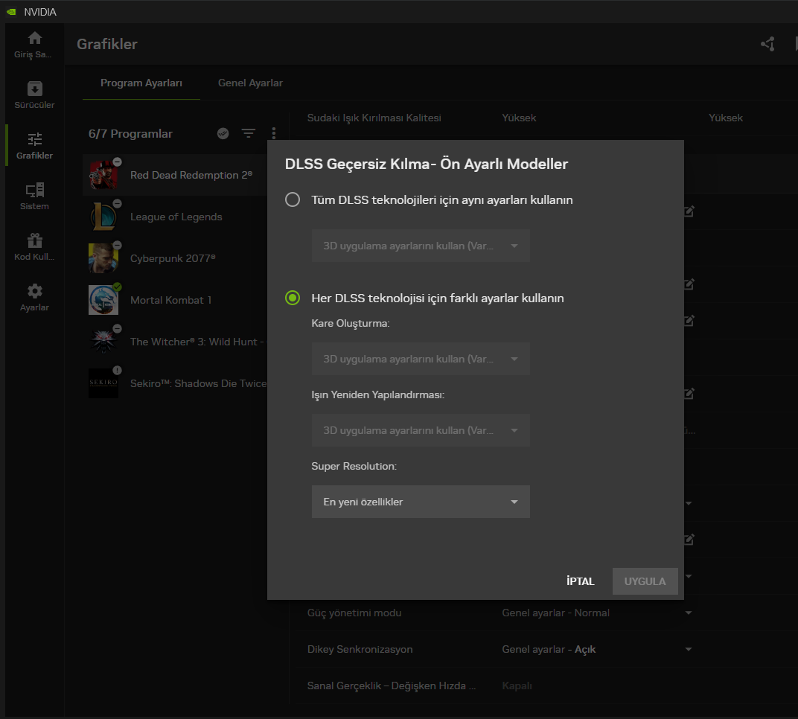Image resolution: width=798 pixels, height=719 pixels.
Task: Select Cyberpunk 2077 in program list
Action: 173,258
